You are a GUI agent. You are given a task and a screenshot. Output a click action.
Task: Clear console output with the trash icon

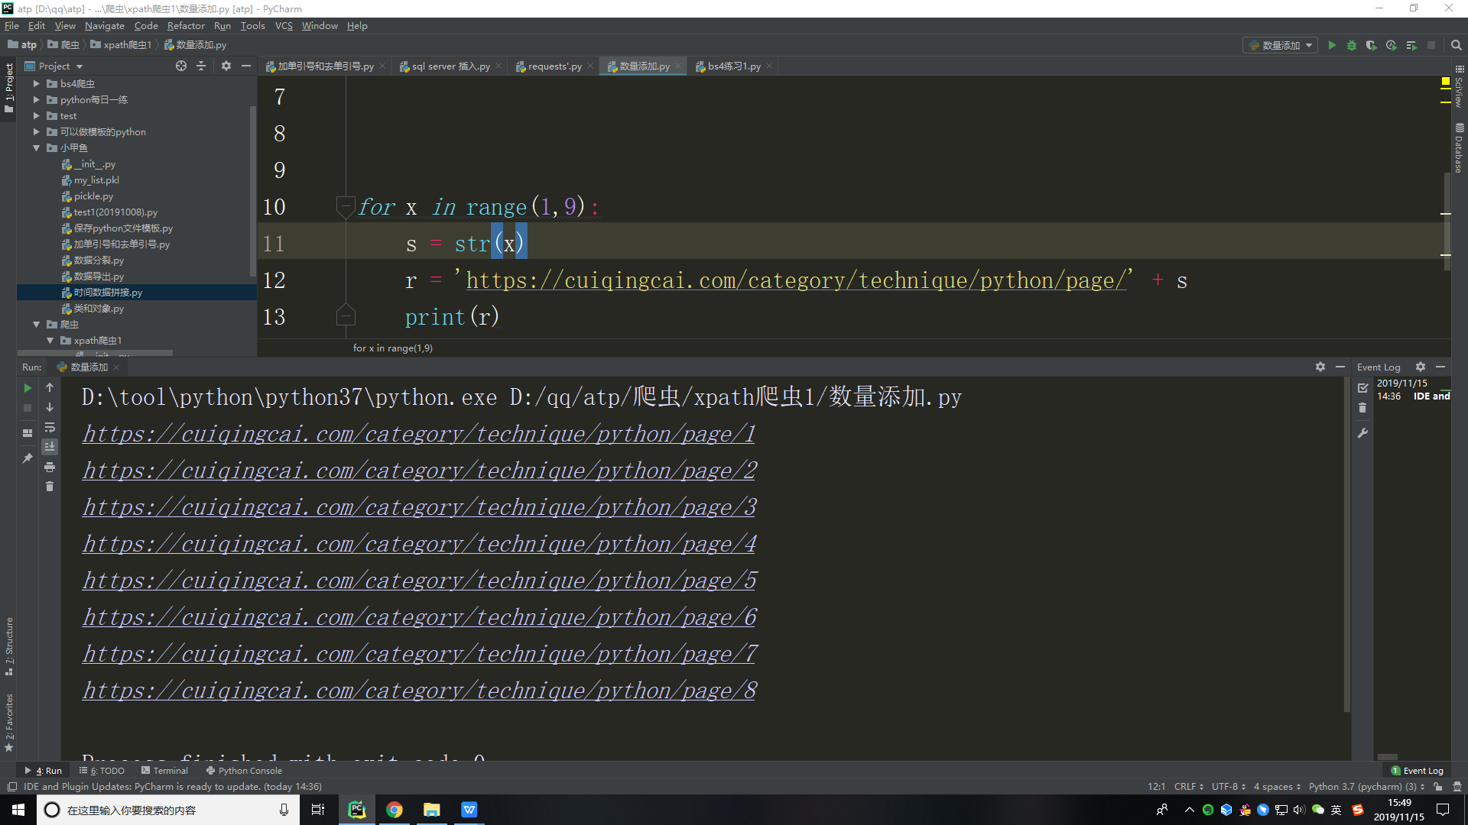50,487
